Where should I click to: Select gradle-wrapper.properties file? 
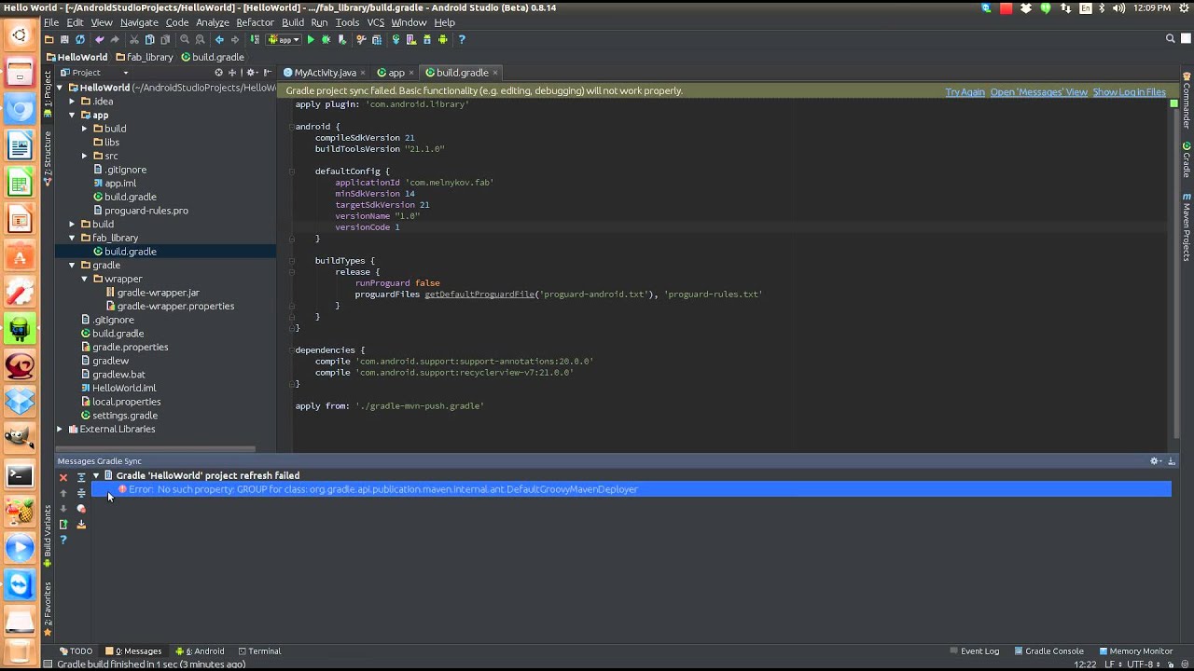click(x=169, y=307)
